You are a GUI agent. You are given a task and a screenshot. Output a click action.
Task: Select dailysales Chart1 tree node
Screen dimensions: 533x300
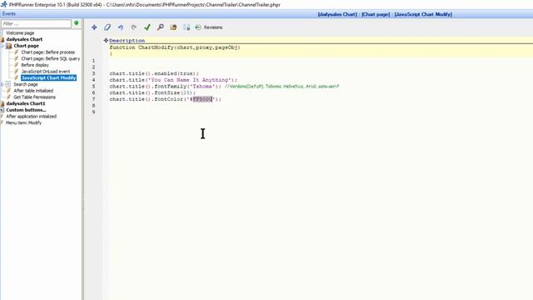click(26, 103)
